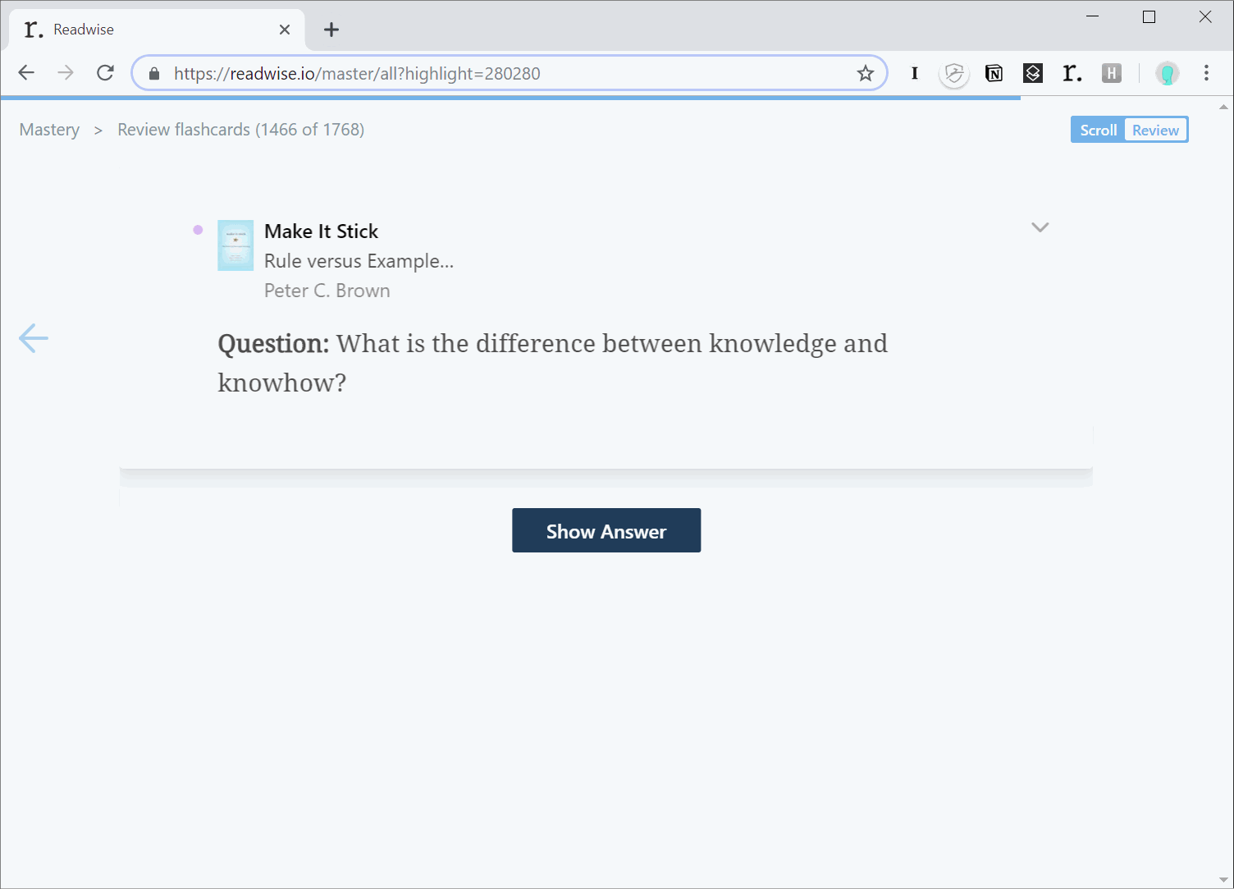
Task: Open the shield privacy extension icon
Action: coord(954,74)
